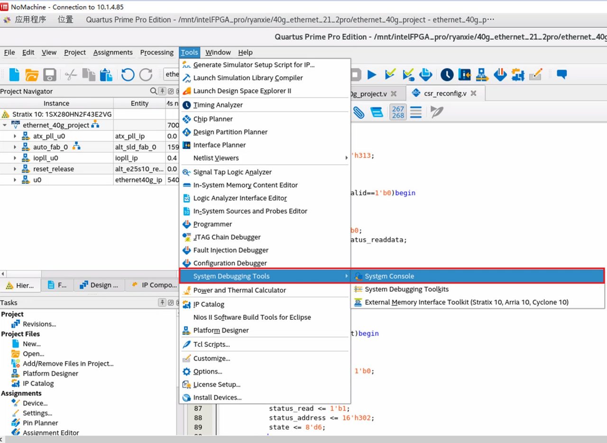
Task: Collapse the ethernet_40g_project tree node
Action: tap(5, 125)
